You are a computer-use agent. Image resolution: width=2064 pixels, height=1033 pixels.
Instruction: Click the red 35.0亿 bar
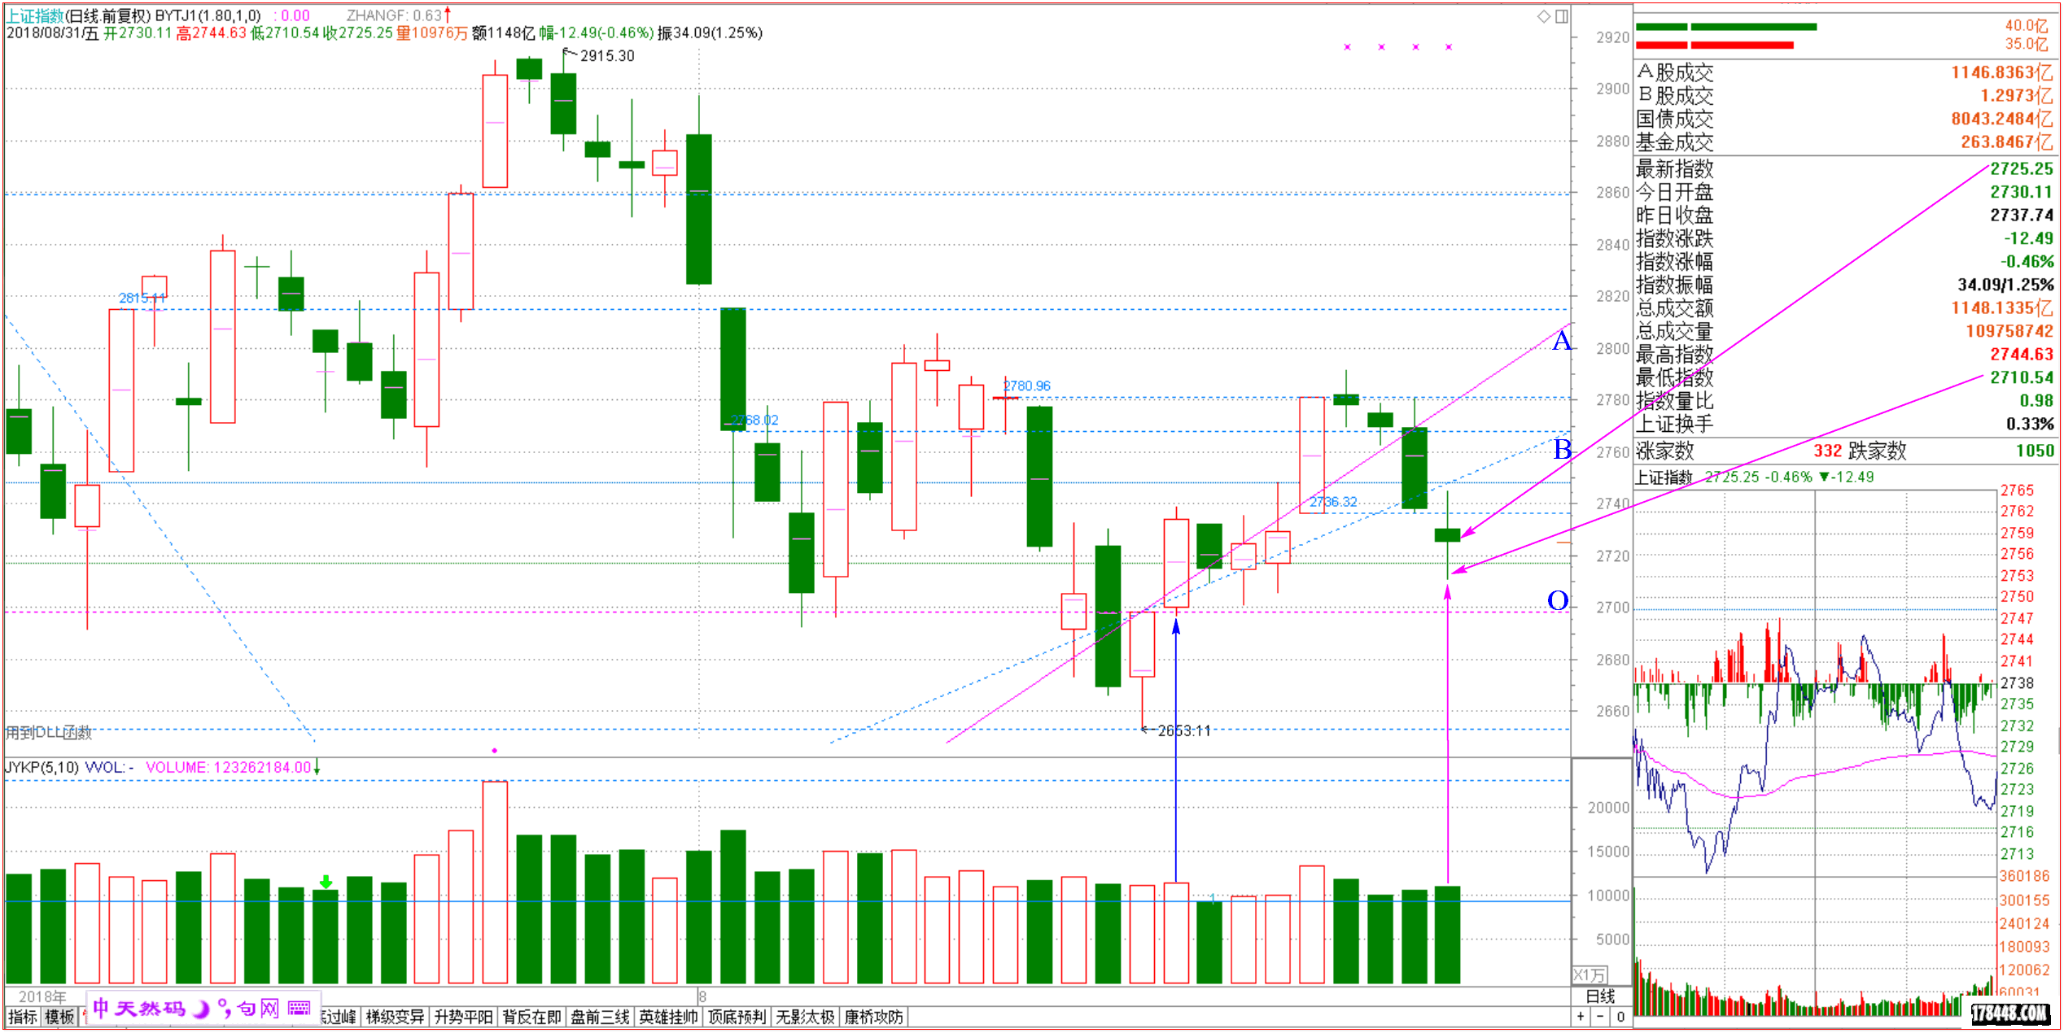click(1715, 45)
